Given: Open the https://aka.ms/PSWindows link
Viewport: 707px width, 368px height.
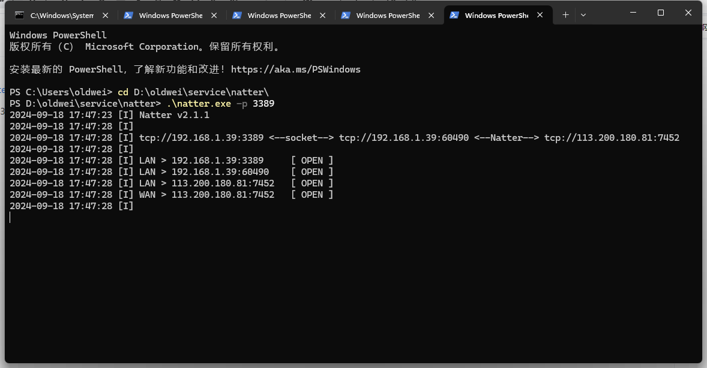Looking at the screenshot, I should [296, 70].
